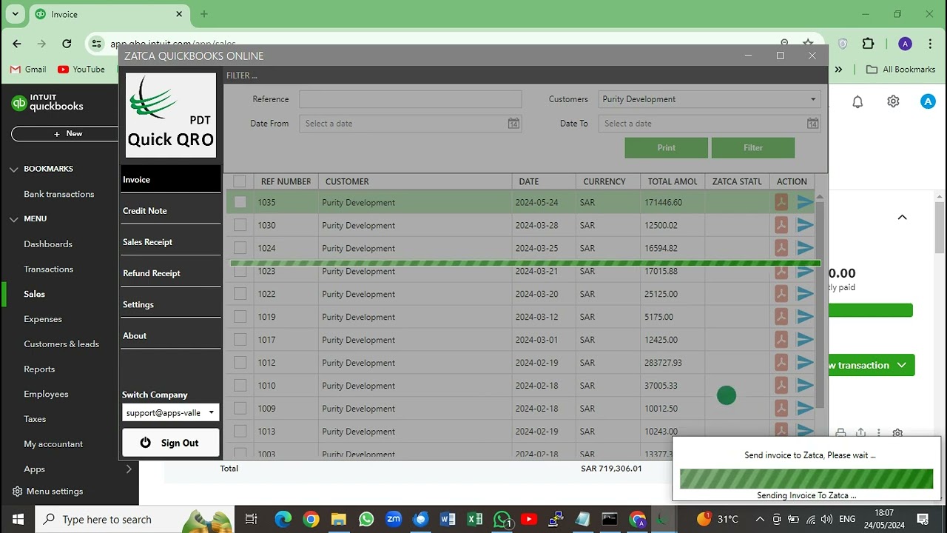The width and height of the screenshot is (947, 533).
Task: Open QuickBooks settings gear icon
Action: point(893,102)
